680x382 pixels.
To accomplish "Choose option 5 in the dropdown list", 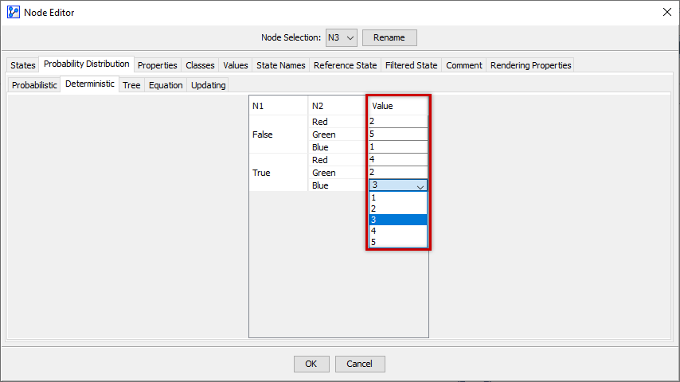I will pos(397,242).
